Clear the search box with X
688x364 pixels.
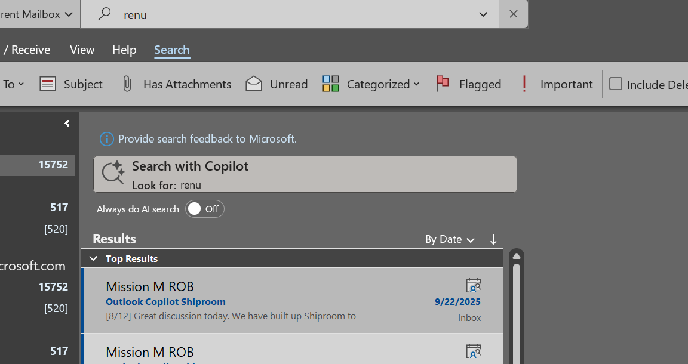(x=513, y=14)
